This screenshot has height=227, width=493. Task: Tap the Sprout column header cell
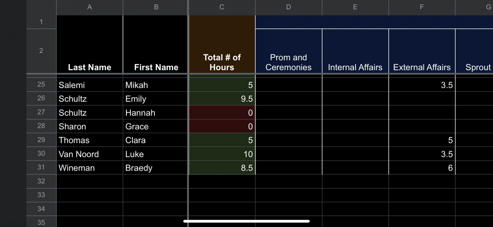tap(474, 51)
